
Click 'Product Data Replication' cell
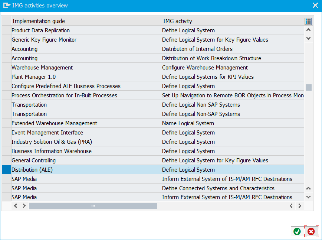(86, 30)
